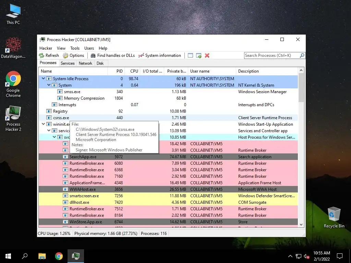Open the Help menu

click(x=103, y=48)
